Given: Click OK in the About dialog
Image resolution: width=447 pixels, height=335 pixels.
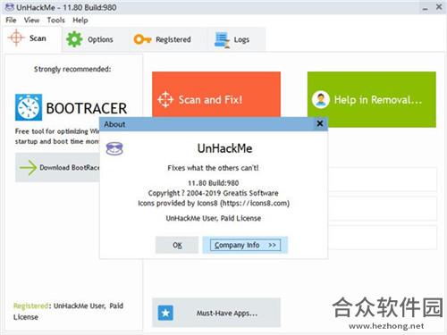Looking at the screenshot, I should (177, 245).
